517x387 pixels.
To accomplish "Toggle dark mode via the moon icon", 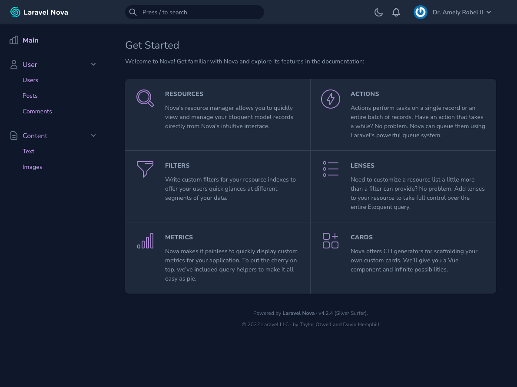I will [x=378, y=12].
